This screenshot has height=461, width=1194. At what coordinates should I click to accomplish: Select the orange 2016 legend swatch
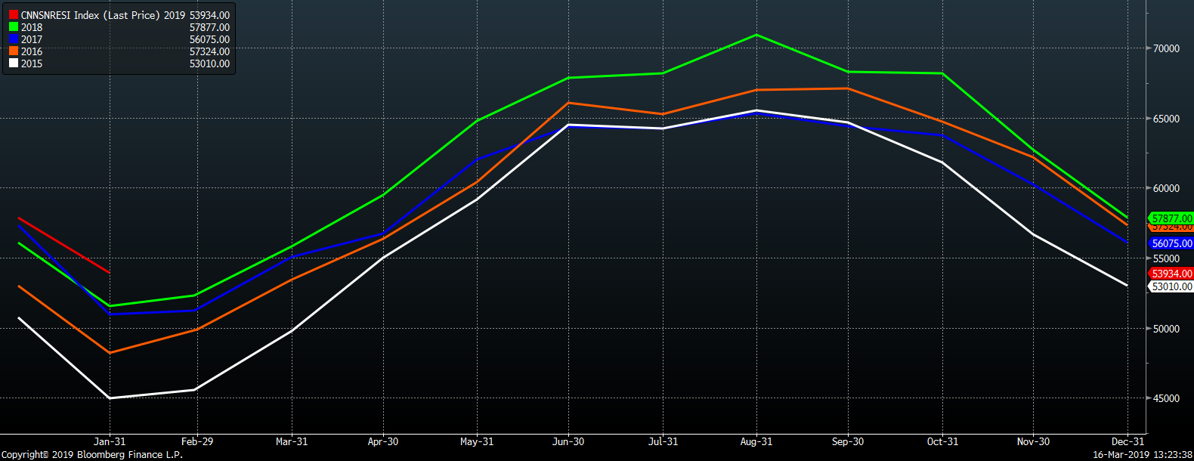point(14,51)
